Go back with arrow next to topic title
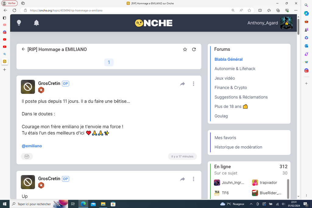This screenshot has height=208, width=312. click(23, 49)
